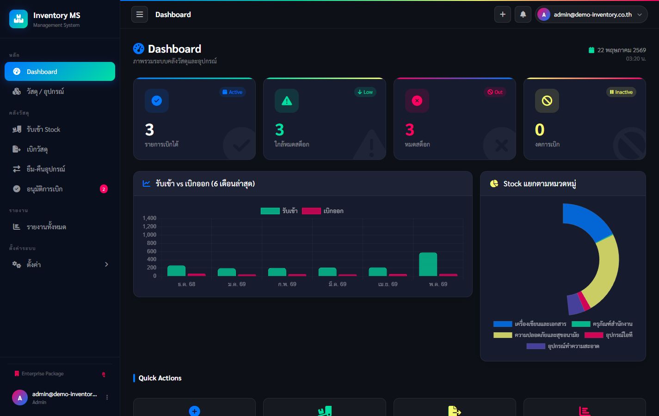Screen dimensions: 659x416
Task: Open ยืม-คืนอุปกรณ์ sidebar item
Action: [60, 169]
